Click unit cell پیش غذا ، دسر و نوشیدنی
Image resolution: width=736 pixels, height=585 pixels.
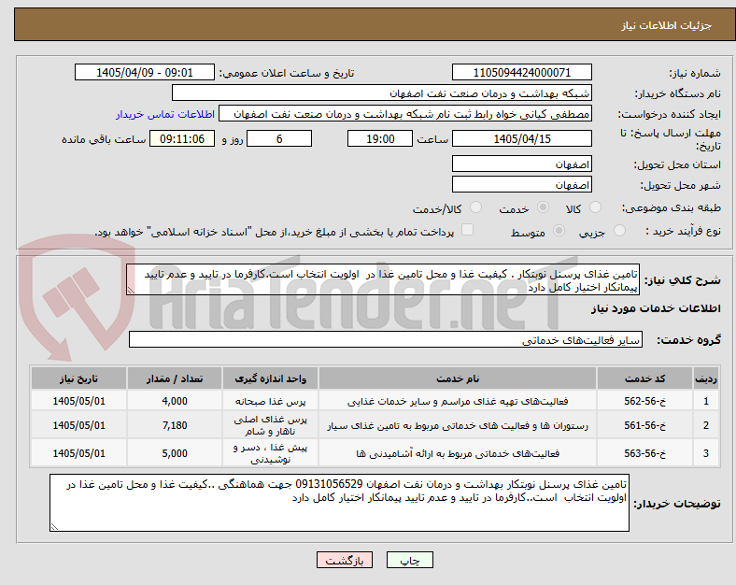point(270,453)
